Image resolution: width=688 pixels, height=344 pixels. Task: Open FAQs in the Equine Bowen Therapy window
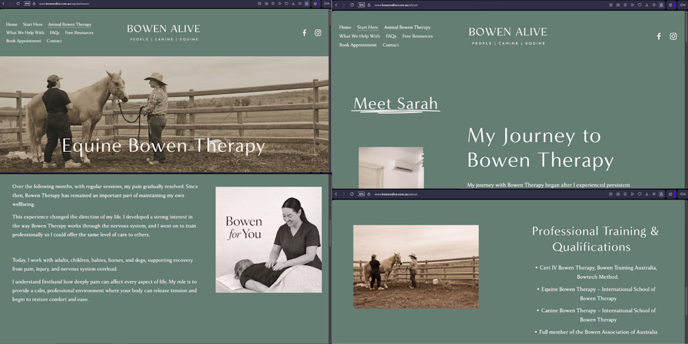tap(54, 33)
